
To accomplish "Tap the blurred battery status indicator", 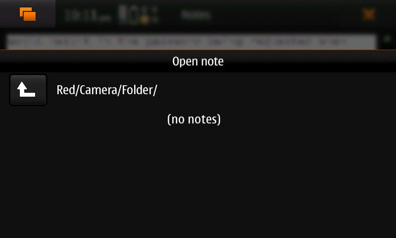I will [139, 15].
